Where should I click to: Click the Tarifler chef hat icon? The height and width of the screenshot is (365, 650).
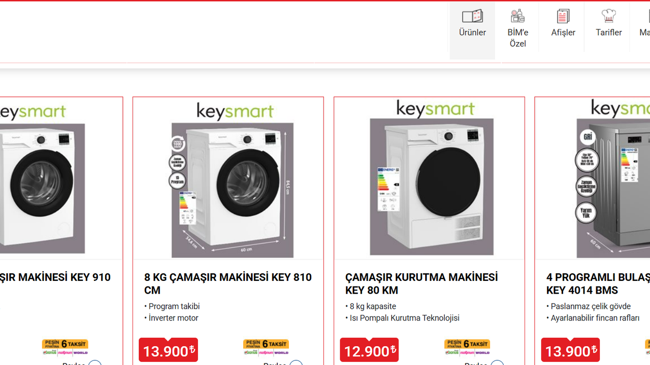coord(608,16)
